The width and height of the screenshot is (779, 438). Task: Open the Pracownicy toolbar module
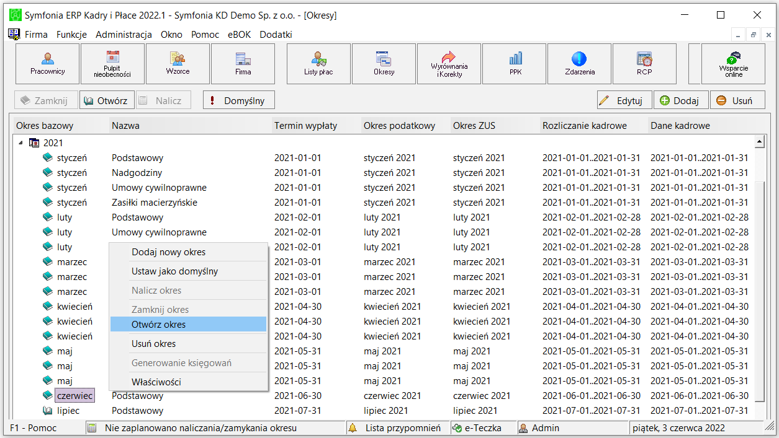(x=48, y=64)
